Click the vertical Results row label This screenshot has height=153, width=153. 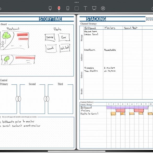tap(82, 91)
